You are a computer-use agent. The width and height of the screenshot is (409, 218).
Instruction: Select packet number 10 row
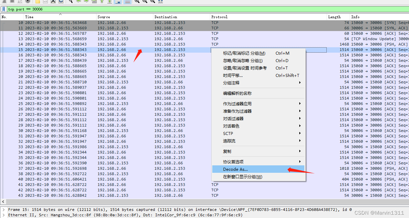pyautogui.click(x=204, y=23)
